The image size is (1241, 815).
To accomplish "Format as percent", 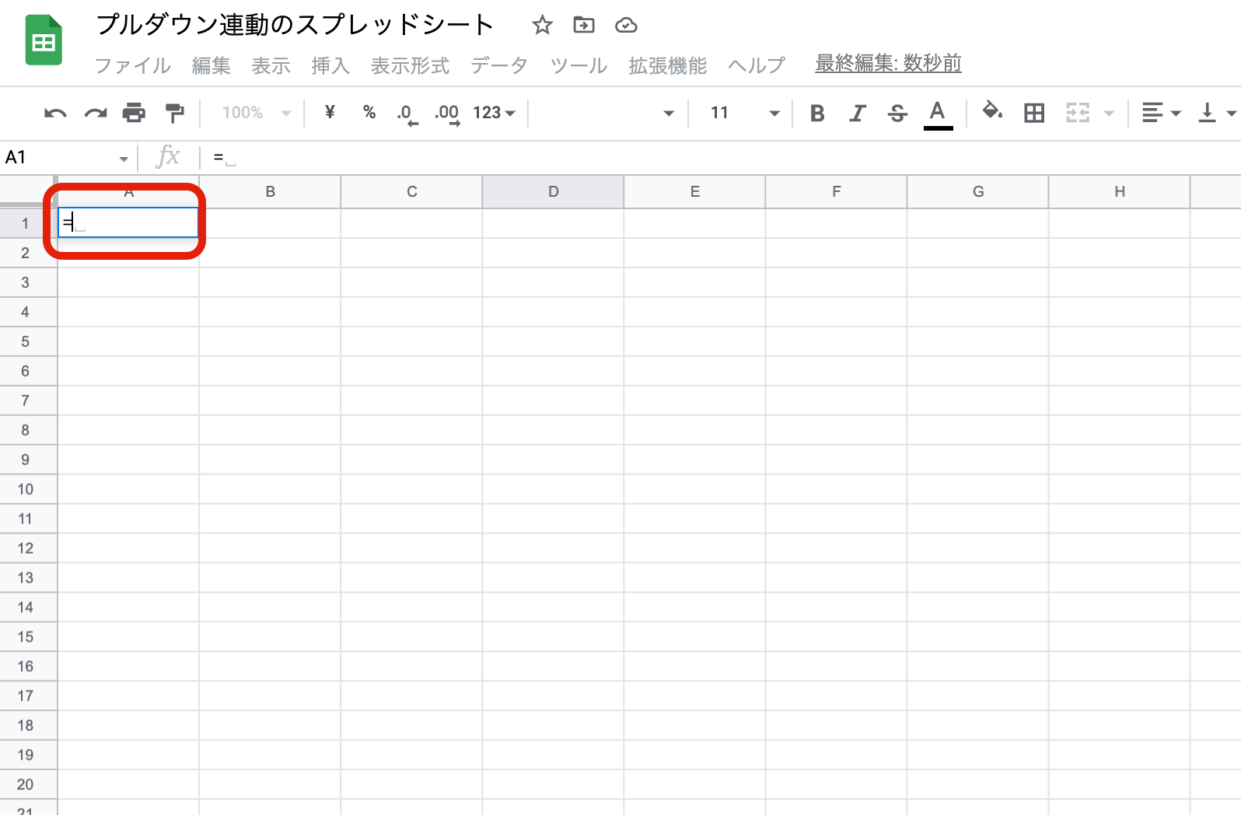I will click(369, 113).
